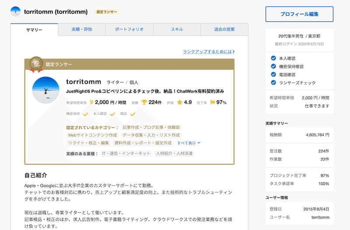The height and width of the screenshot is (230, 350).
Task: Click the 認定ランサー badge next to the username
Action: [x=106, y=12]
